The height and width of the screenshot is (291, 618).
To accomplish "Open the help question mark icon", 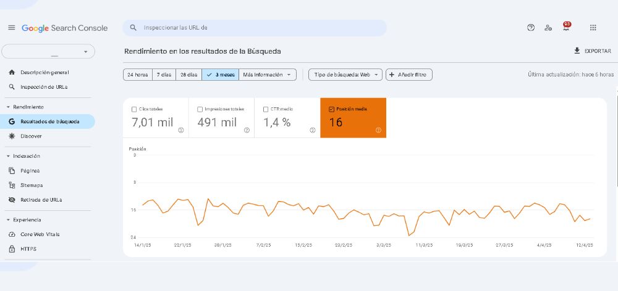I will point(530,28).
